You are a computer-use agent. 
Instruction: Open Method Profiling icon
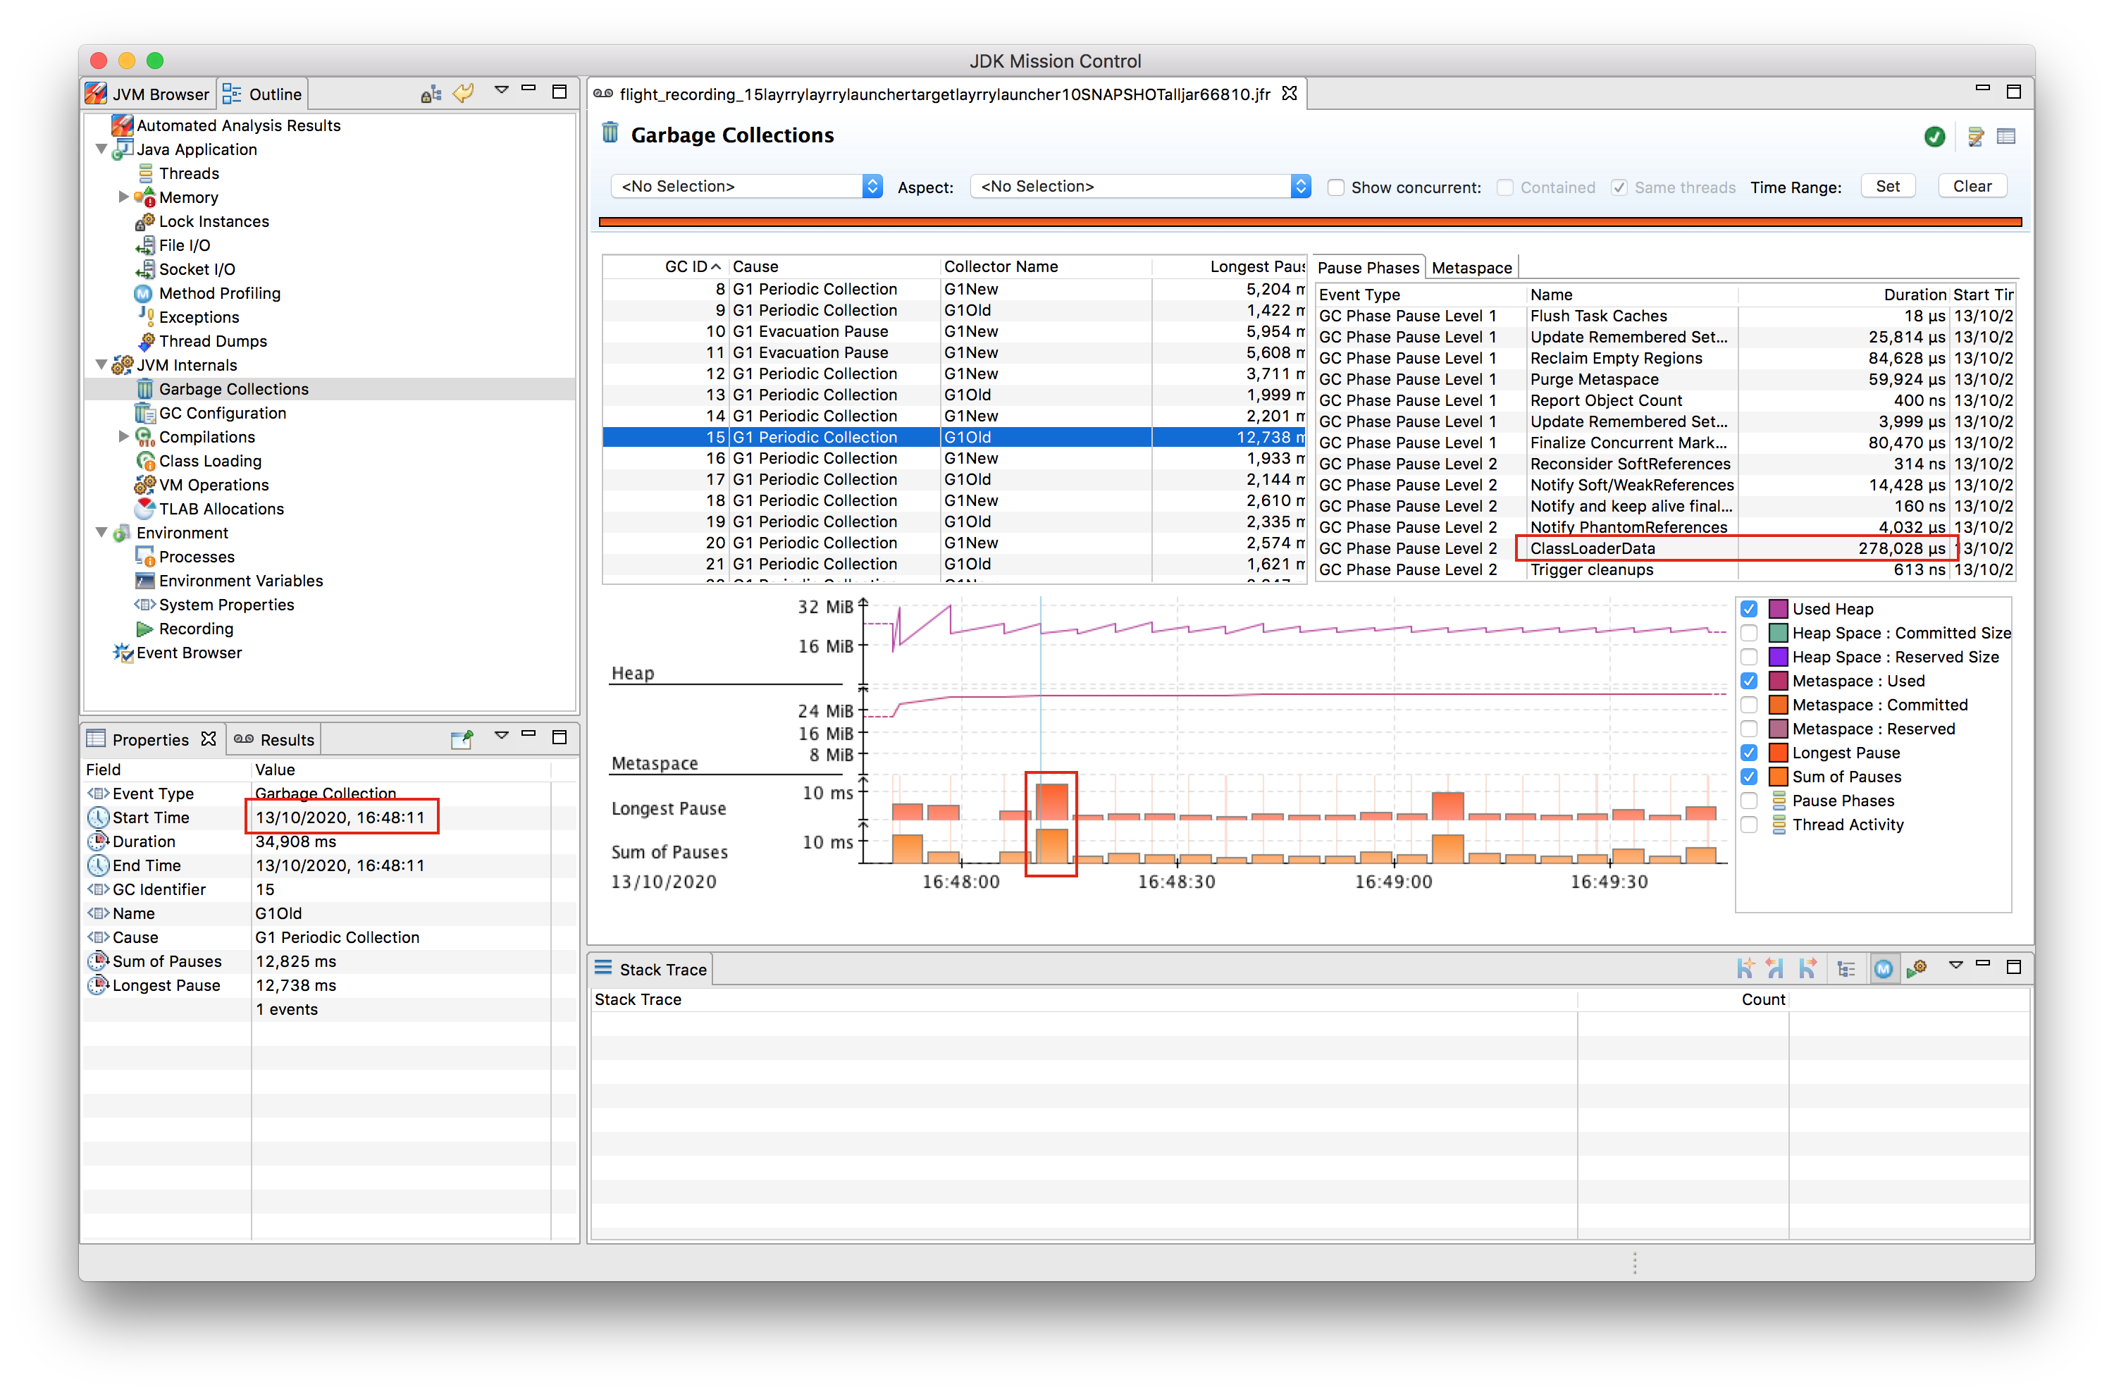pos(143,293)
